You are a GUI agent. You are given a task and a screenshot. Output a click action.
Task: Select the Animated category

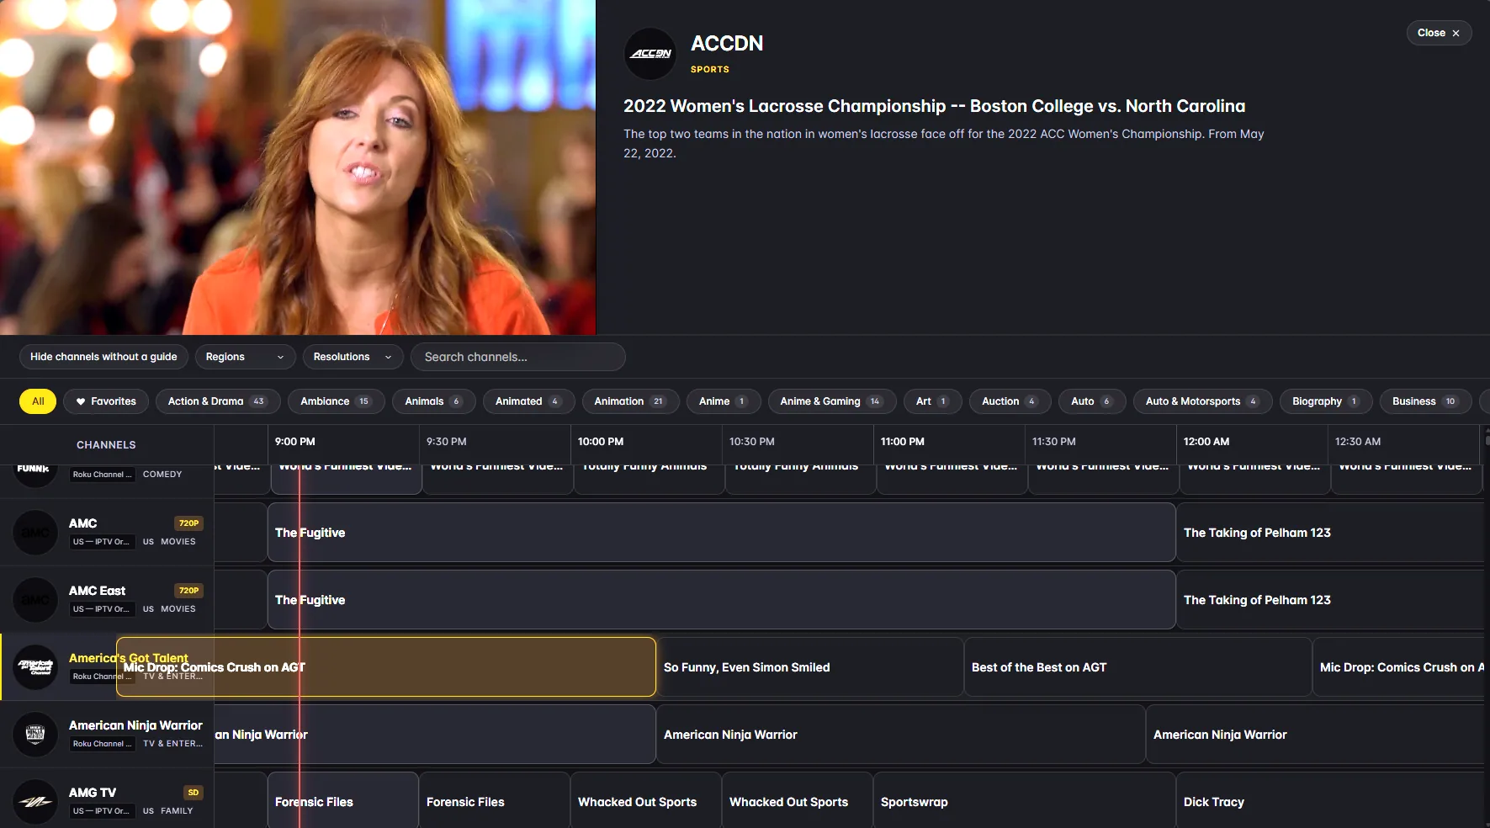pos(528,401)
